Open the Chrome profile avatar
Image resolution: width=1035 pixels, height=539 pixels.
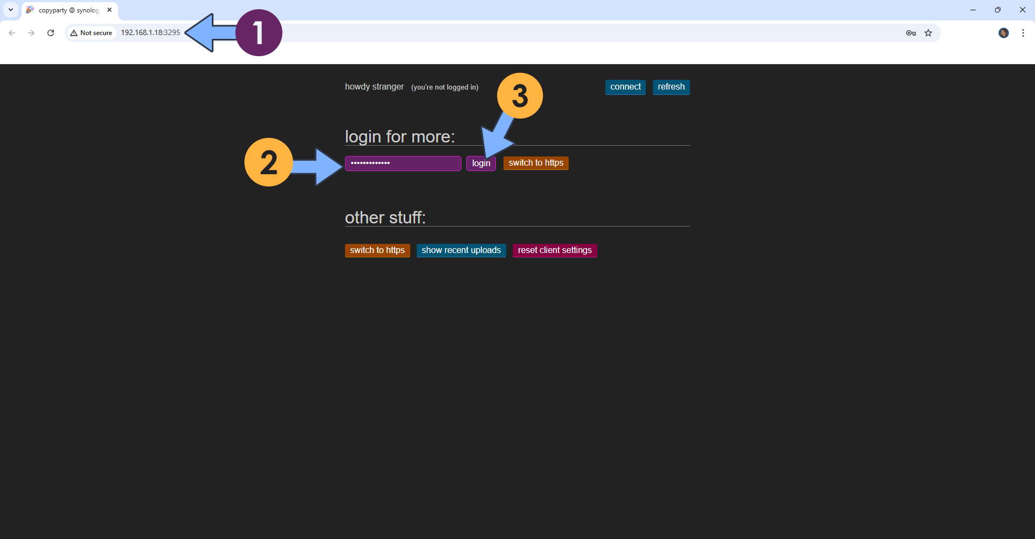click(x=1003, y=33)
